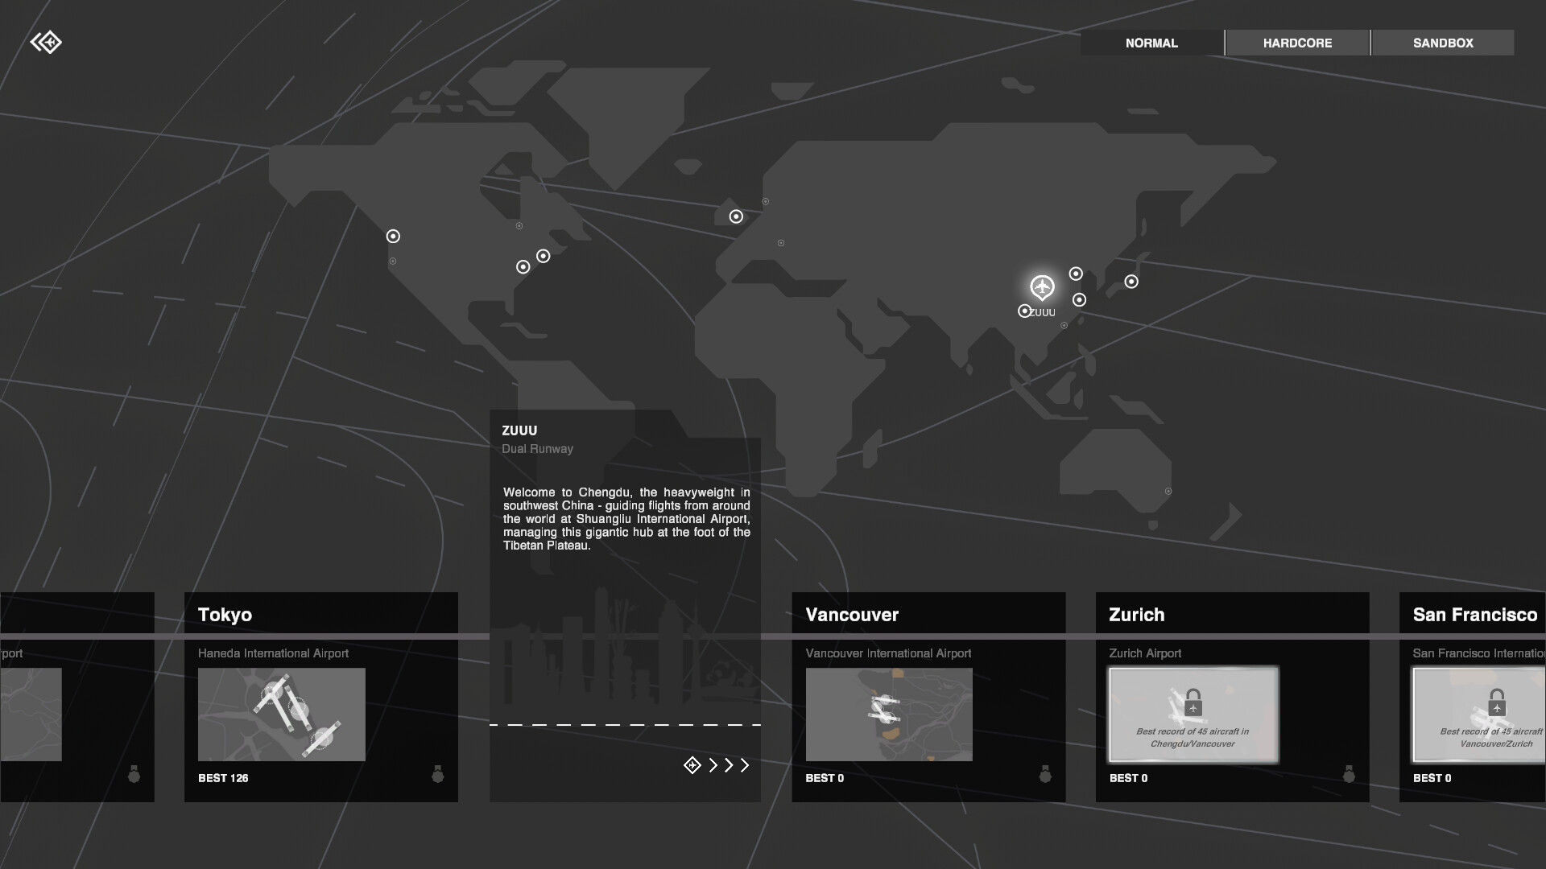This screenshot has height=869, width=1546.
Task: Click the medal badge icon on the Vancouver card
Action: [x=1046, y=775]
